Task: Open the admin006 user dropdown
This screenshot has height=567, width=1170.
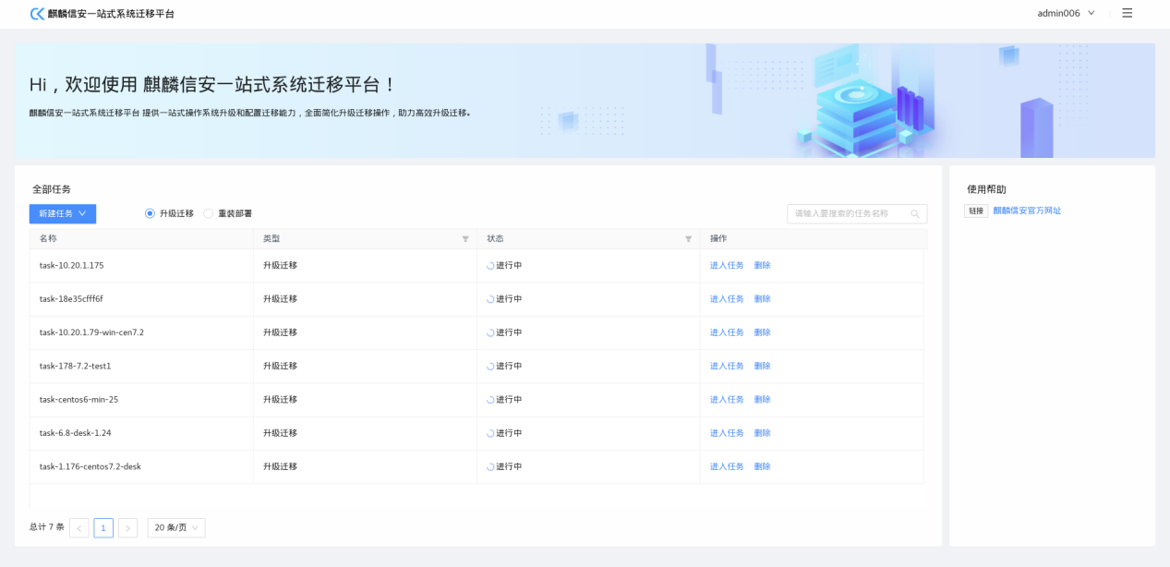Action: coord(1066,13)
